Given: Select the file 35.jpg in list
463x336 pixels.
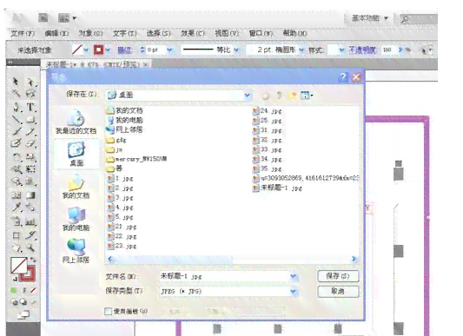Looking at the screenshot, I should point(268,169).
